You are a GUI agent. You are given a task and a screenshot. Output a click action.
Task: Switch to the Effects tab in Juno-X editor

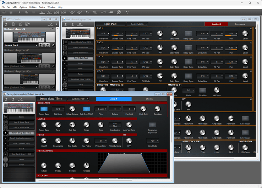pos(149,99)
